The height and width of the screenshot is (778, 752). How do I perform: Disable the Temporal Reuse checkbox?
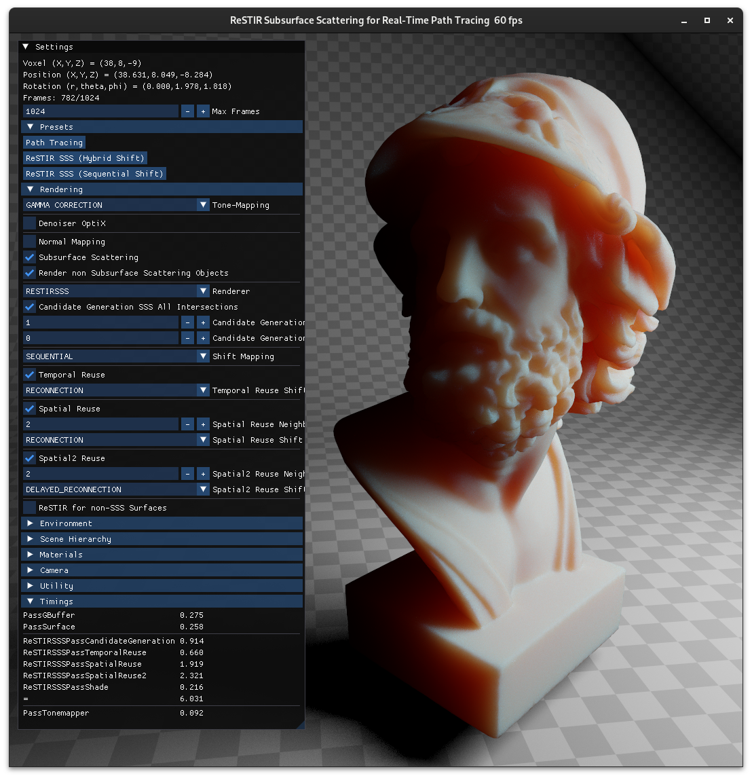(30, 375)
